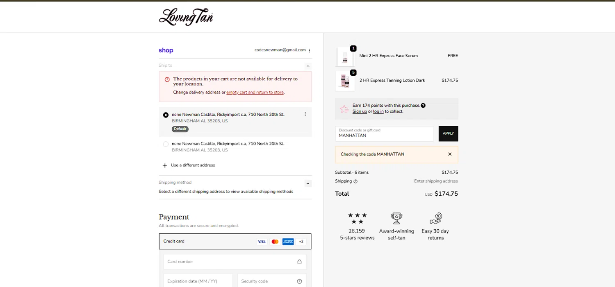This screenshot has width=615, height=287.
Task: Click the $174.75 total amount
Action: coord(446,194)
